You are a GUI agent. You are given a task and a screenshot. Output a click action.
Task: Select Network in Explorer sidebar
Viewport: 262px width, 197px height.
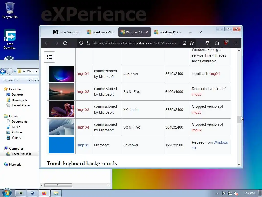coord(15,164)
